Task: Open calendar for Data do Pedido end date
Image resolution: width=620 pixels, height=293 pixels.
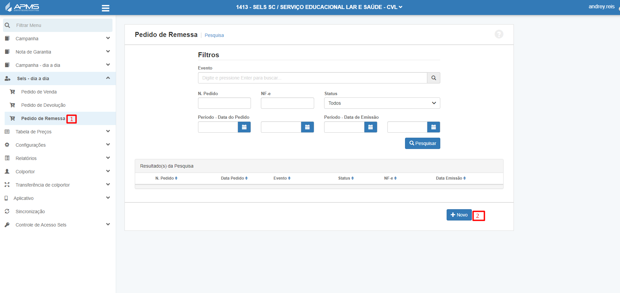Action: click(x=308, y=127)
